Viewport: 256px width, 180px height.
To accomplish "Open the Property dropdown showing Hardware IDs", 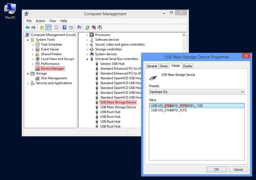I will pos(197,92).
